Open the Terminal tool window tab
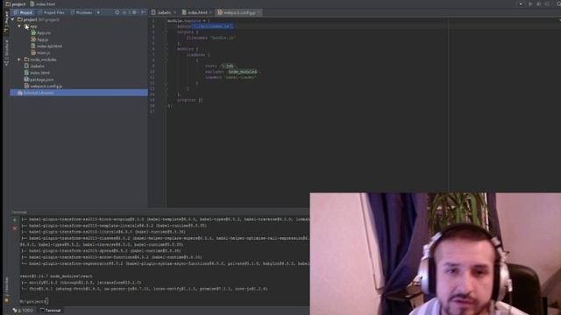561x315 pixels. coord(51,311)
